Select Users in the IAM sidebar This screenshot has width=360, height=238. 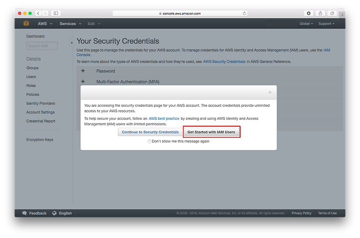click(x=31, y=77)
